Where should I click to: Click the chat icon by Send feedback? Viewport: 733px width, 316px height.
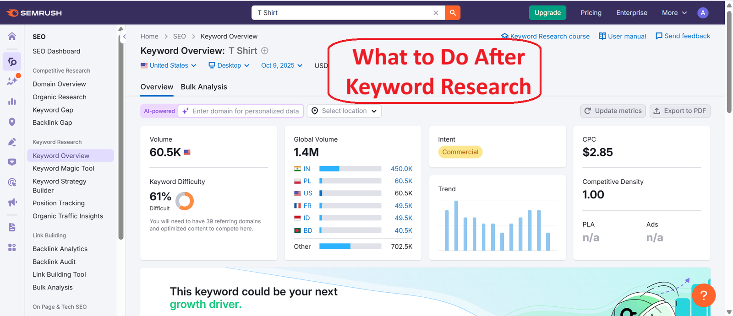click(x=659, y=36)
